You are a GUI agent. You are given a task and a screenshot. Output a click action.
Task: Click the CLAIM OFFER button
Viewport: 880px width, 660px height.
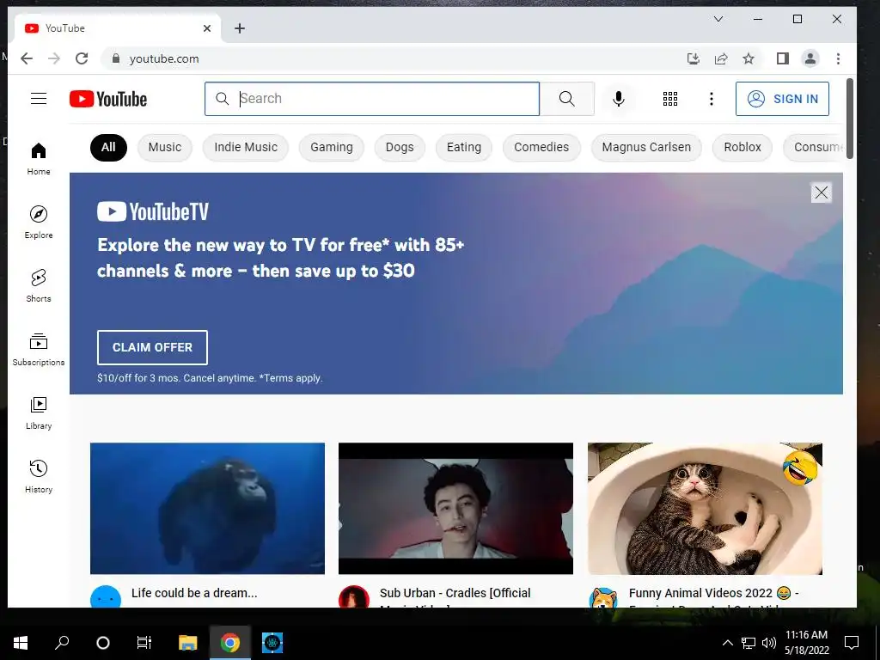152,347
